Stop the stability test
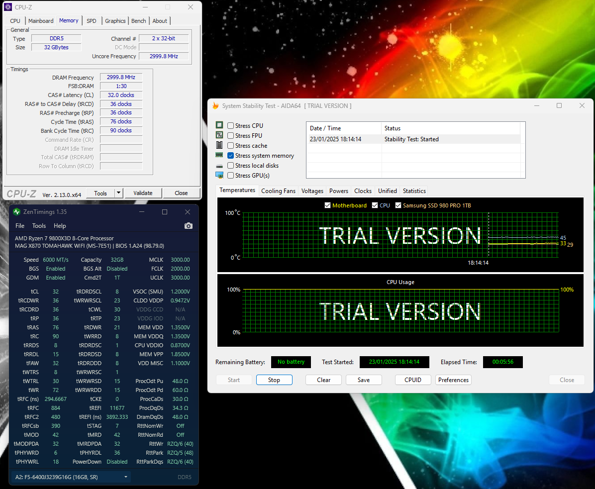 tap(274, 380)
